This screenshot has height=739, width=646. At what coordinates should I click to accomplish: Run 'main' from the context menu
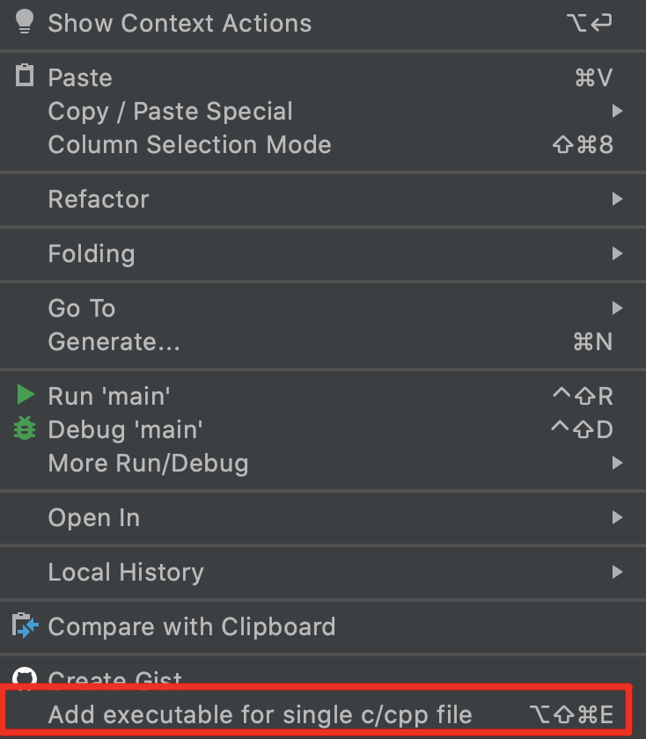(108, 396)
